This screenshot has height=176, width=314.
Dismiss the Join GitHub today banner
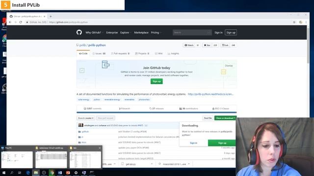(x=229, y=66)
